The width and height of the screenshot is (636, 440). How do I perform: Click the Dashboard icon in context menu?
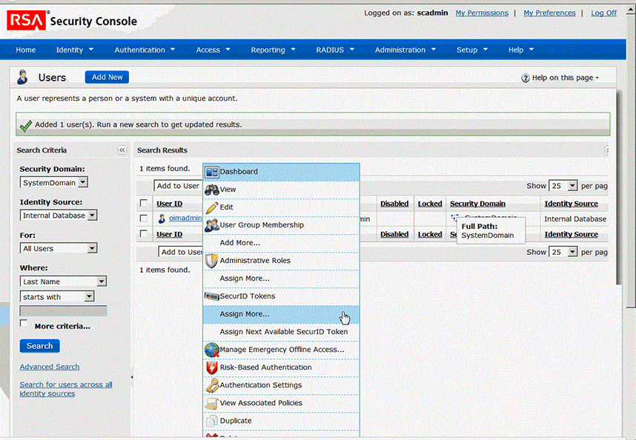[x=212, y=172]
